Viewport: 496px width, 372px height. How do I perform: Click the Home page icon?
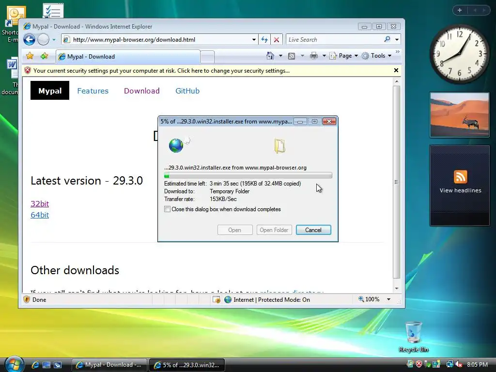click(x=270, y=56)
